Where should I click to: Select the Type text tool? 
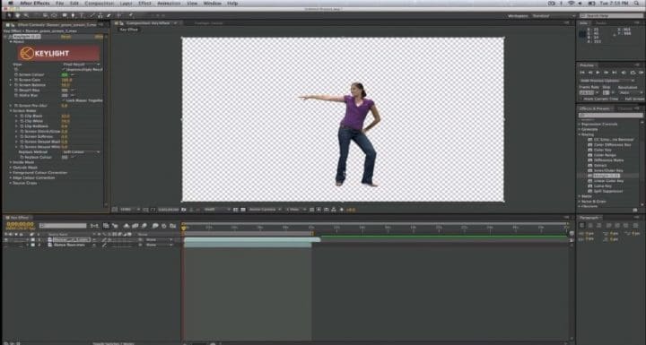[82, 15]
